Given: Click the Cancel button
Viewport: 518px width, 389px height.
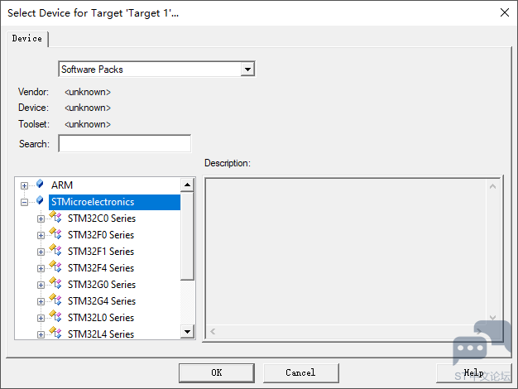Looking at the screenshot, I should [300, 372].
